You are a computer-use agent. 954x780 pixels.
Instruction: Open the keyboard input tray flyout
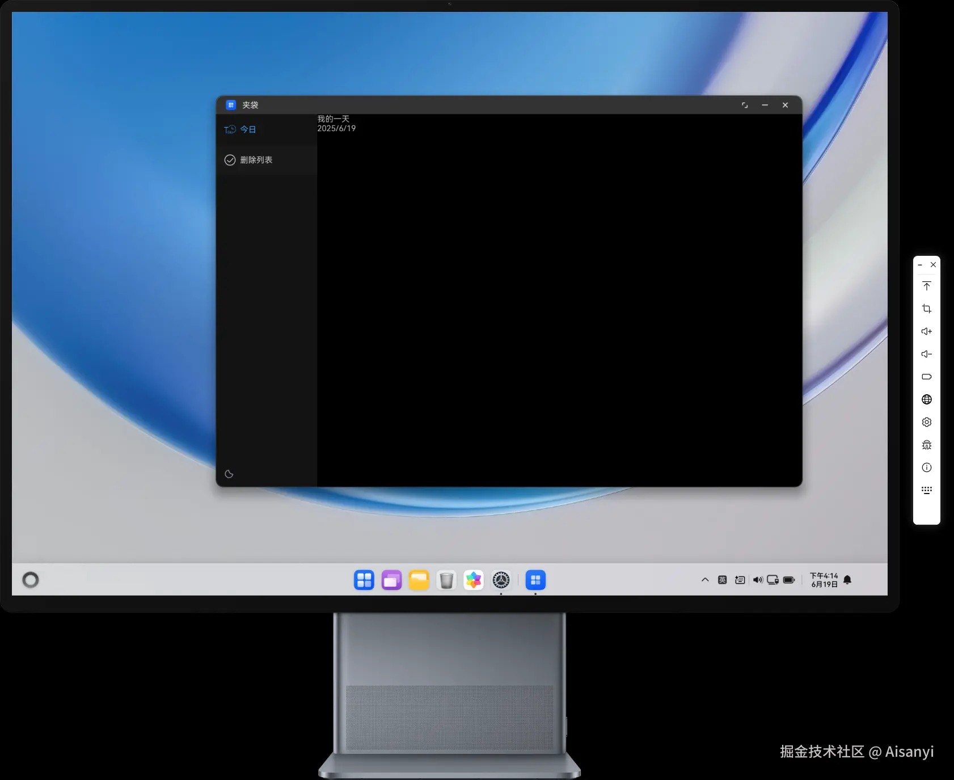coord(740,579)
